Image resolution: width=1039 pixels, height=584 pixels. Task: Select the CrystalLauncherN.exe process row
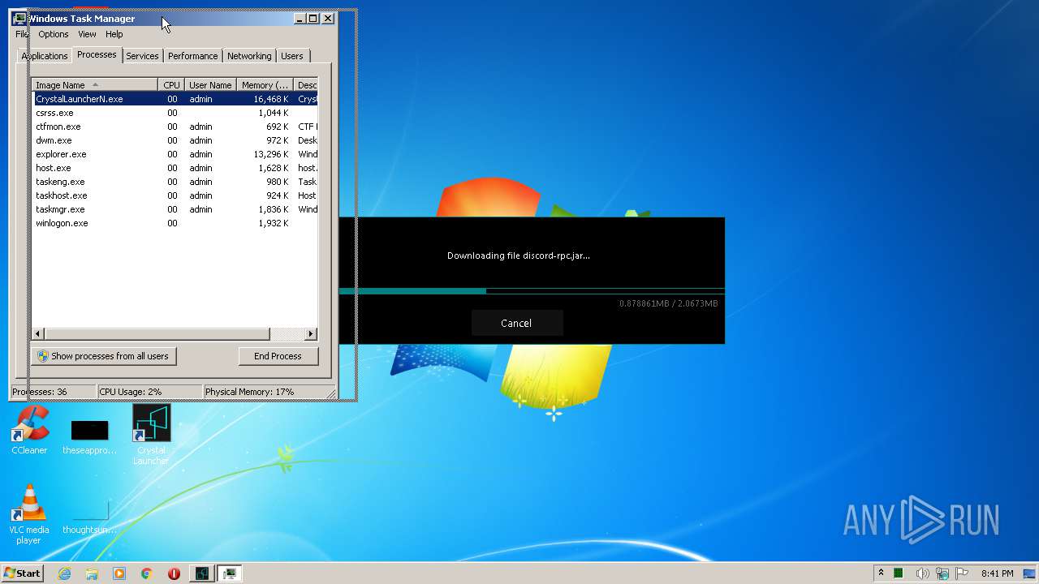click(175, 99)
